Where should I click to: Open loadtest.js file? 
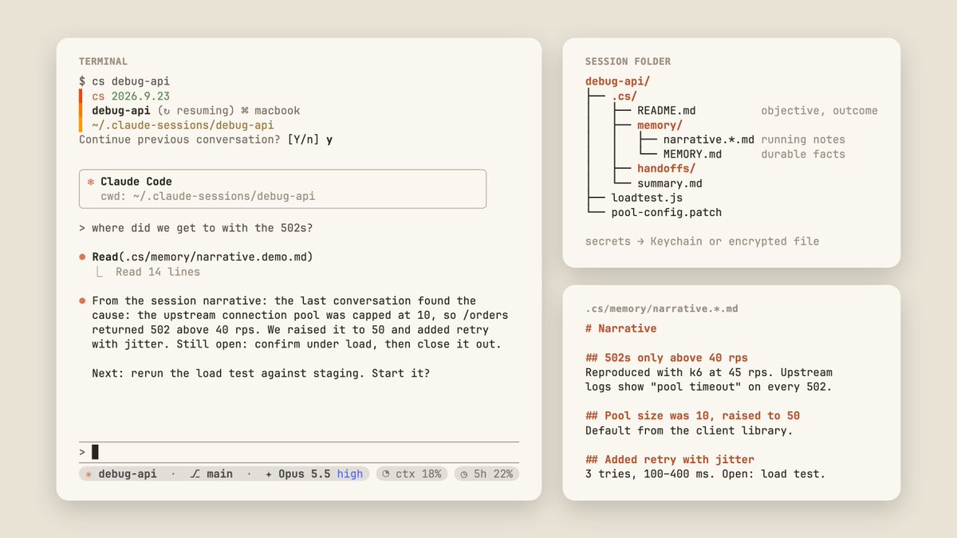click(x=647, y=198)
